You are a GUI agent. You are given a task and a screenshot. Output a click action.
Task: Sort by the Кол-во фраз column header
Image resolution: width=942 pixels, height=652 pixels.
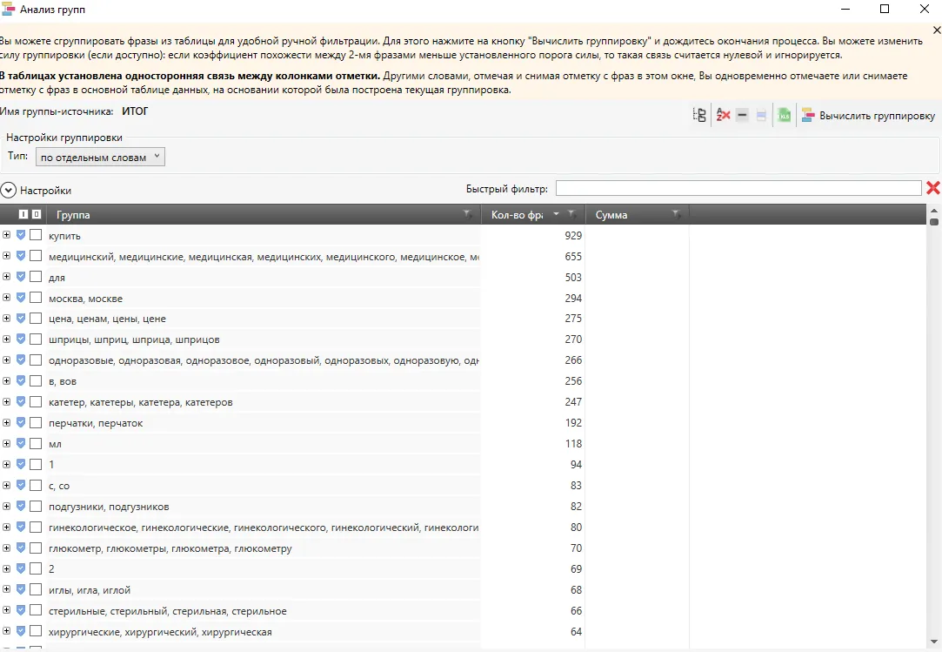coord(517,215)
